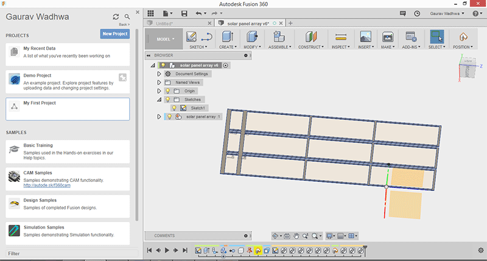Click the Undo arrow icon
The height and width of the screenshot is (261, 487).
[x=199, y=13]
